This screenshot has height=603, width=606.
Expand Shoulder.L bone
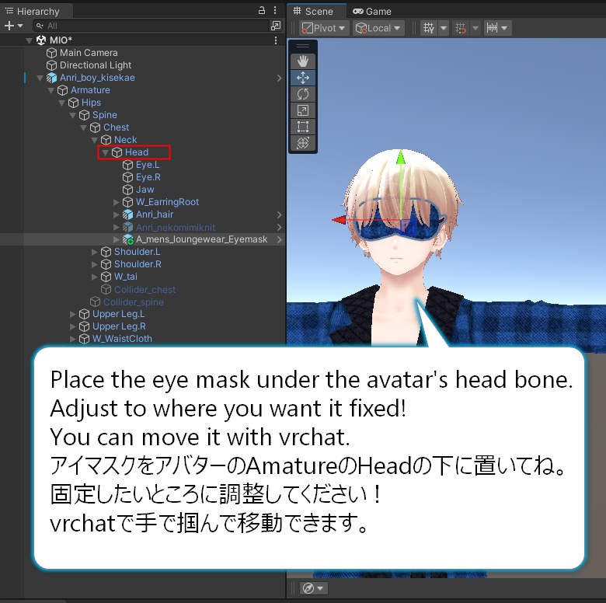pyautogui.click(x=94, y=252)
